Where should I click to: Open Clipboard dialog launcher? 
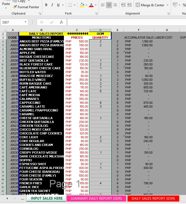coord(40,13)
